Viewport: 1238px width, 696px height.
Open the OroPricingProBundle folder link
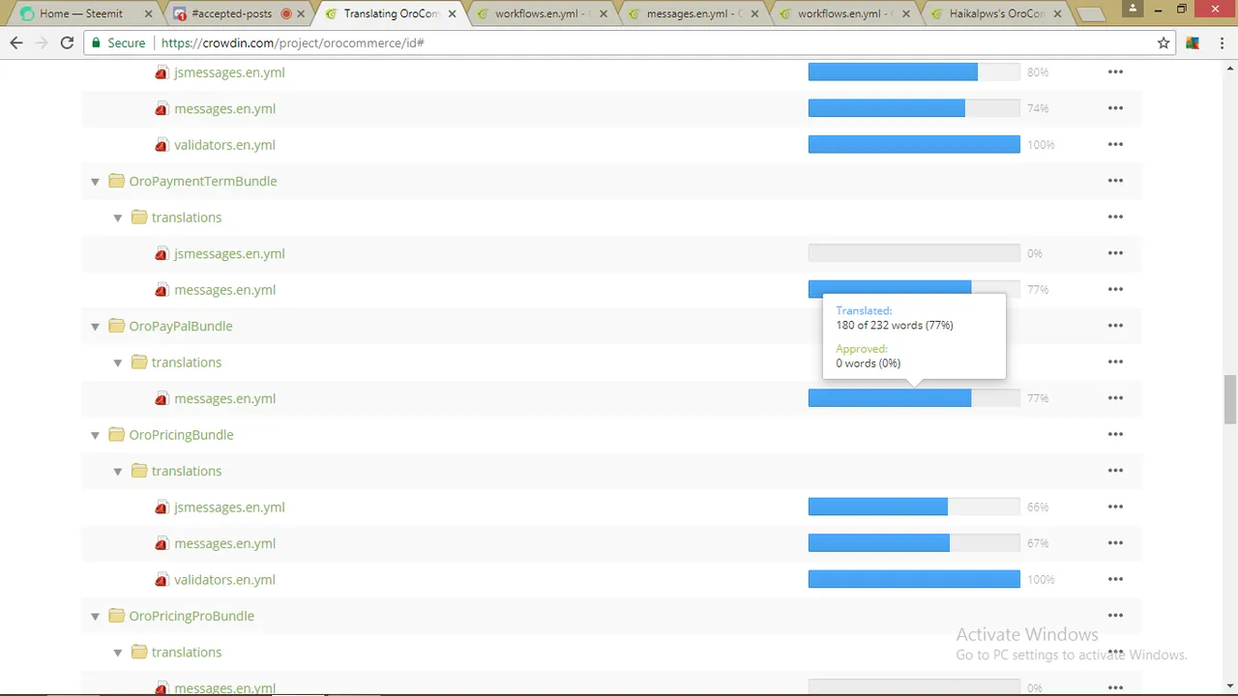tap(192, 616)
